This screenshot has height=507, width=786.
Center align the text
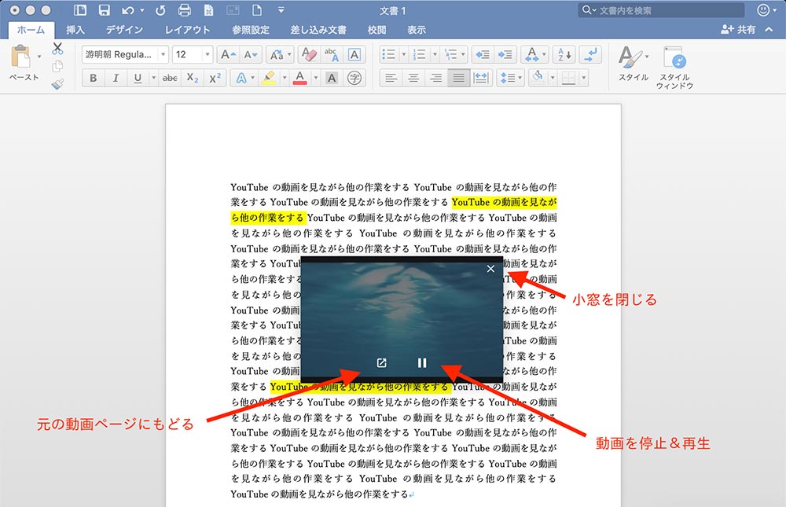click(x=413, y=78)
